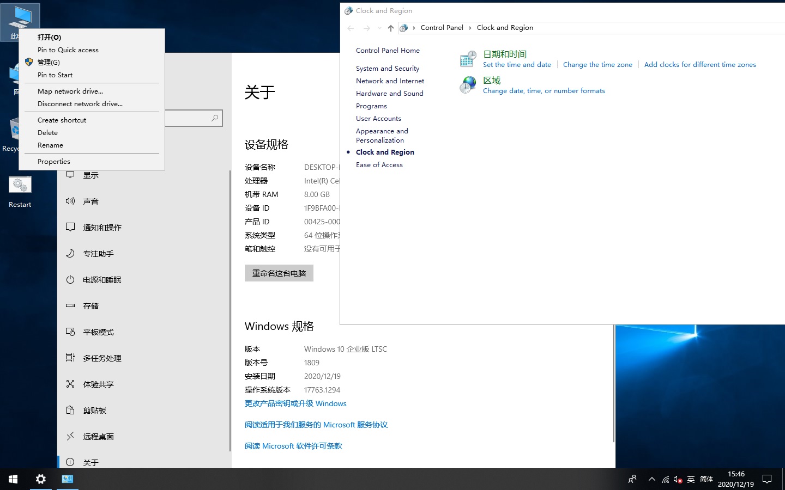
Task: Open System and Security category
Action: click(388, 68)
